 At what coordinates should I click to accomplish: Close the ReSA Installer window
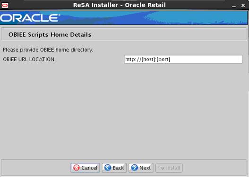pos(243,6)
